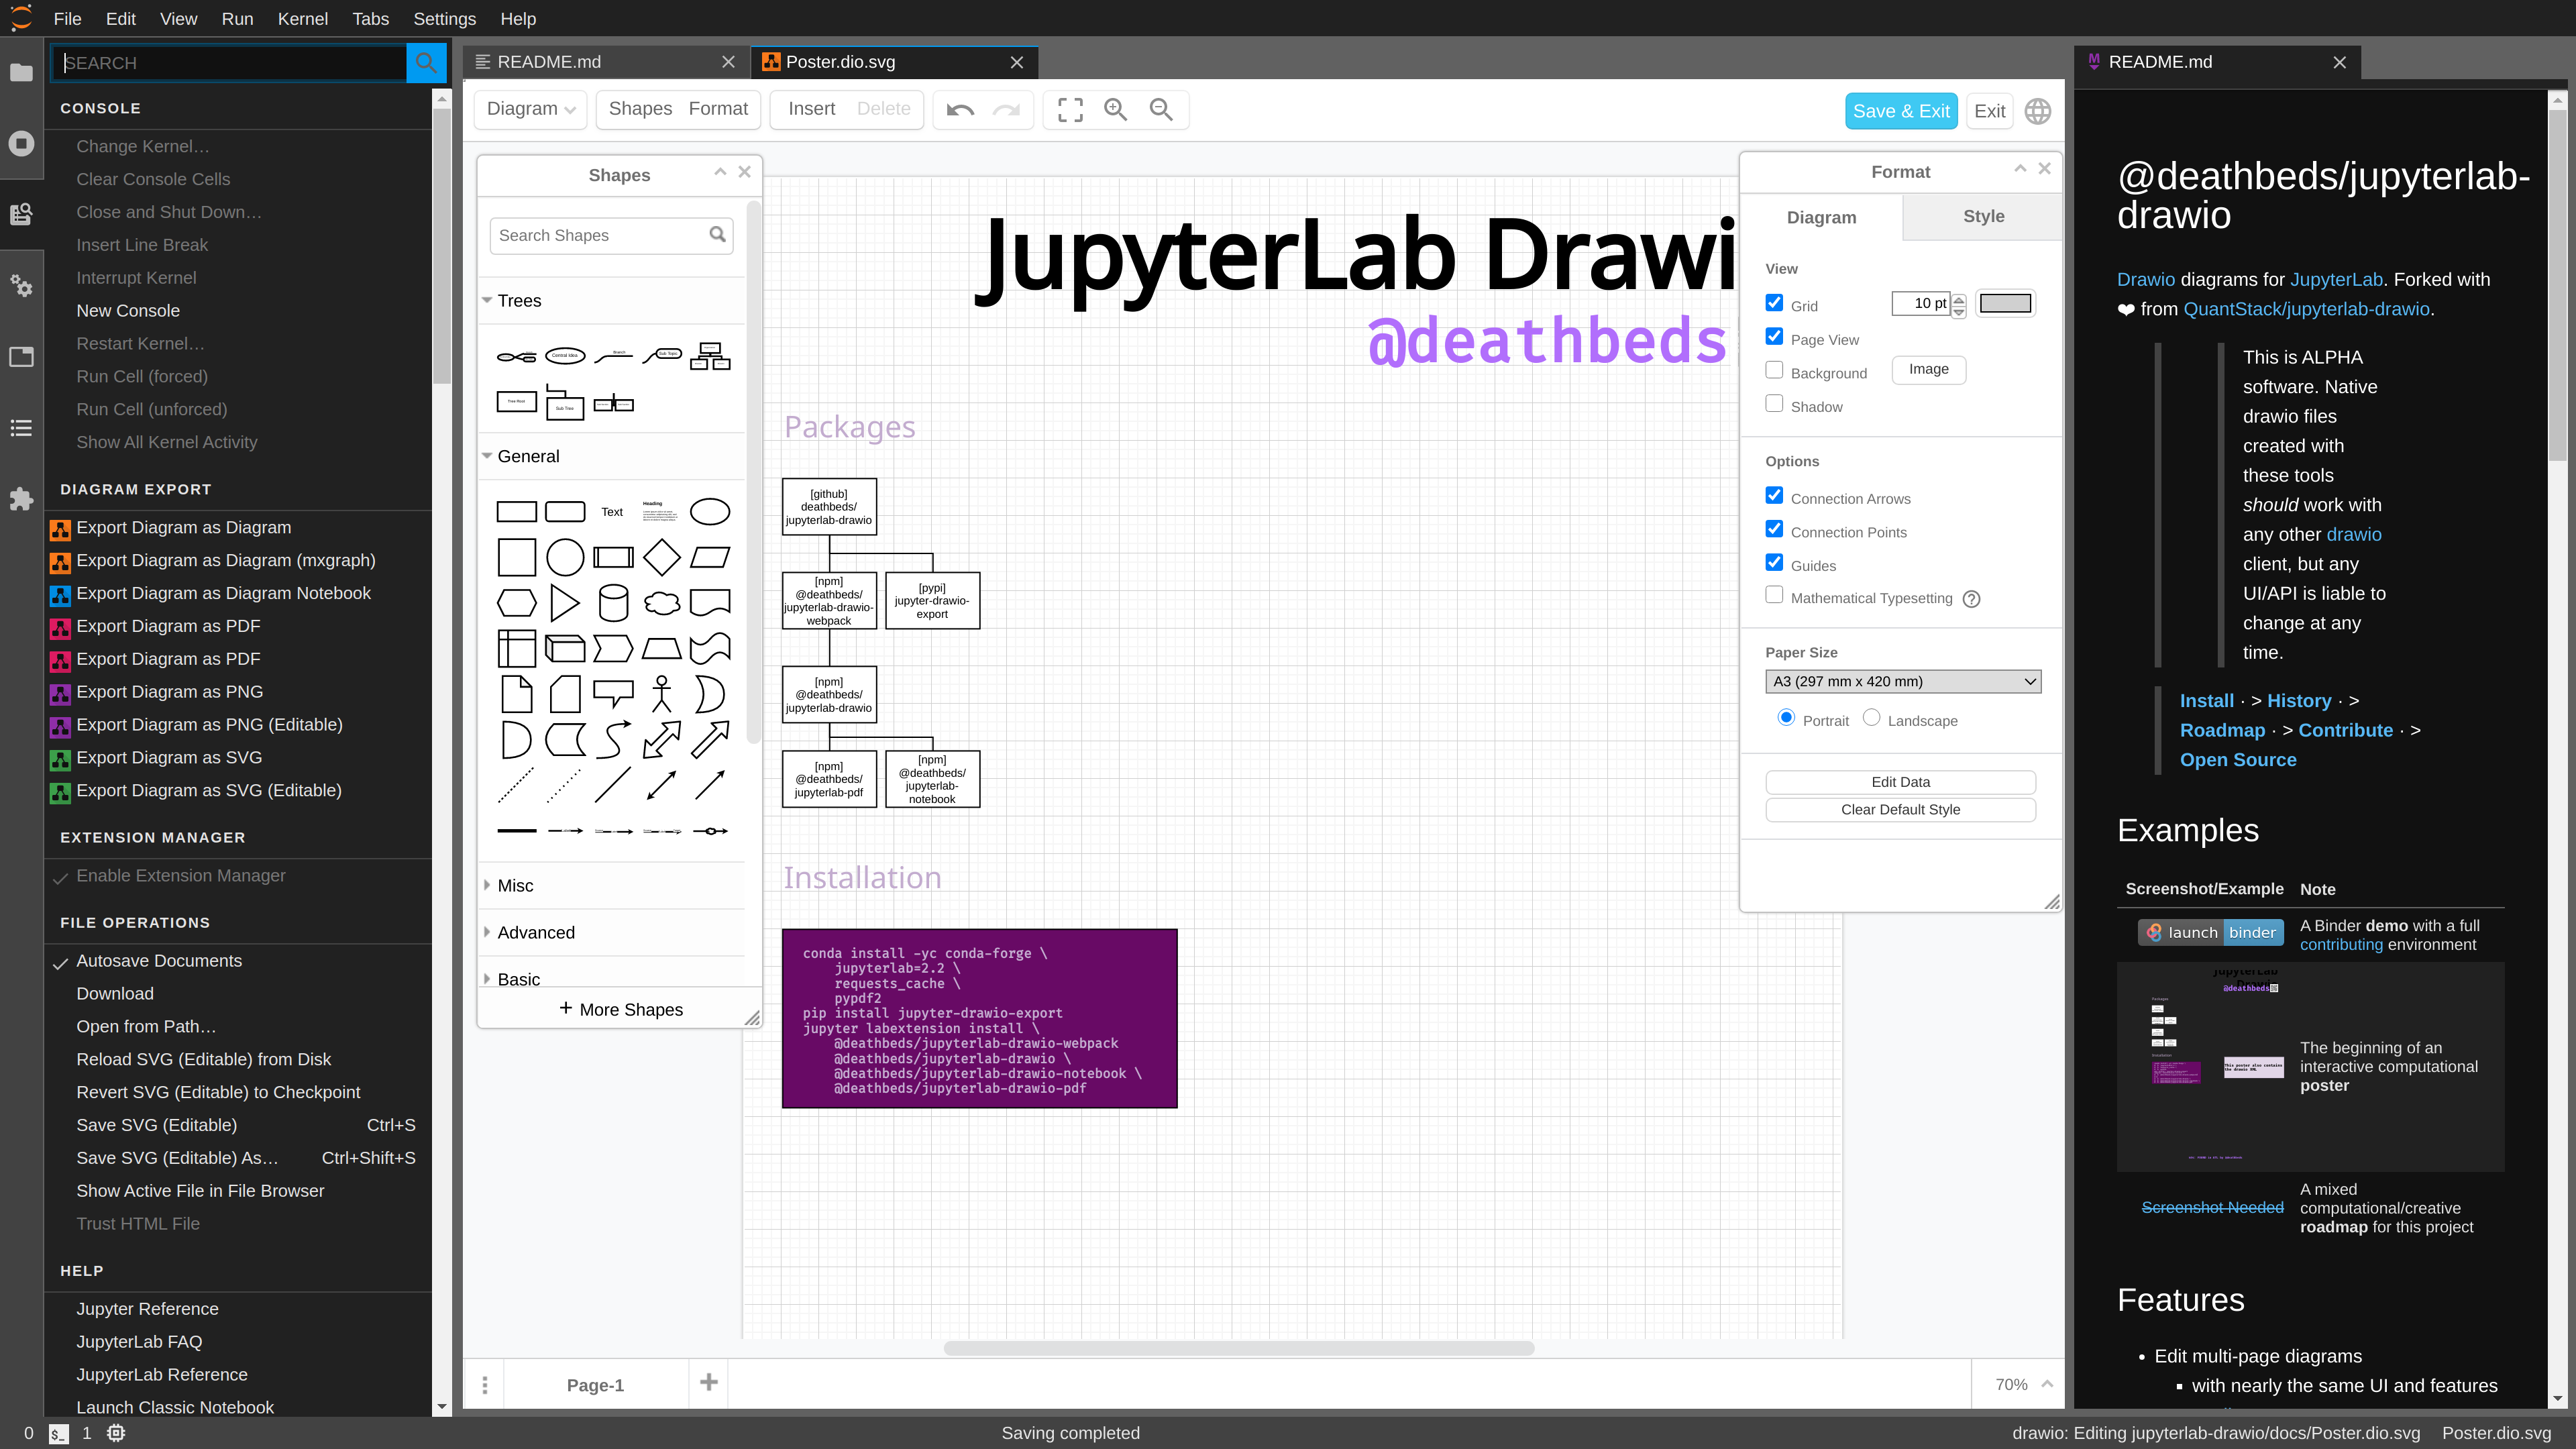This screenshot has width=2576, height=1449.
Task: Open the extension manager puzzle icon
Action: [x=21, y=499]
